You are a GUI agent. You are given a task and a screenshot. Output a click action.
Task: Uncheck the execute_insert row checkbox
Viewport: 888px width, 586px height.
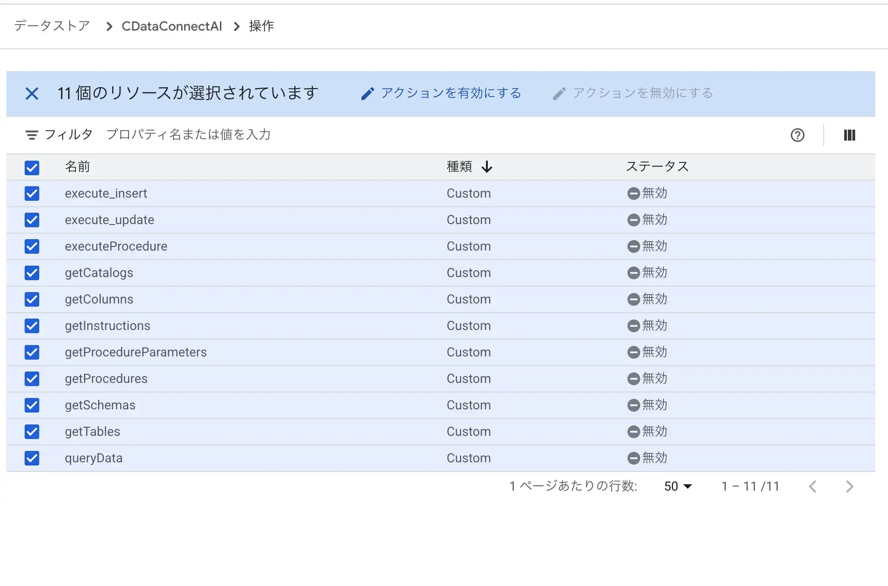[32, 194]
